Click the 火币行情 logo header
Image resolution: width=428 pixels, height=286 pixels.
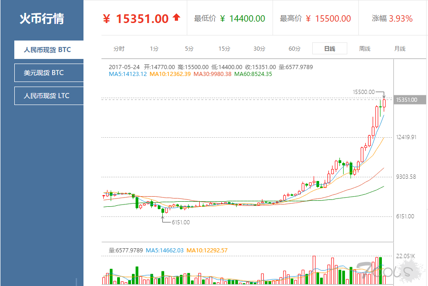click(41, 17)
